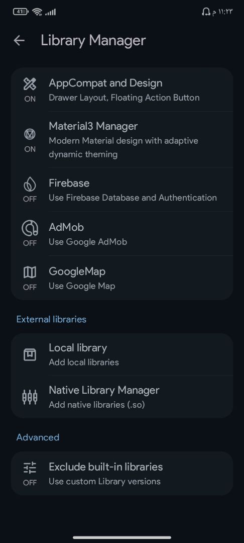Tap the Wi-Fi status bar icon
This screenshot has height=543, width=244.
point(37,12)
